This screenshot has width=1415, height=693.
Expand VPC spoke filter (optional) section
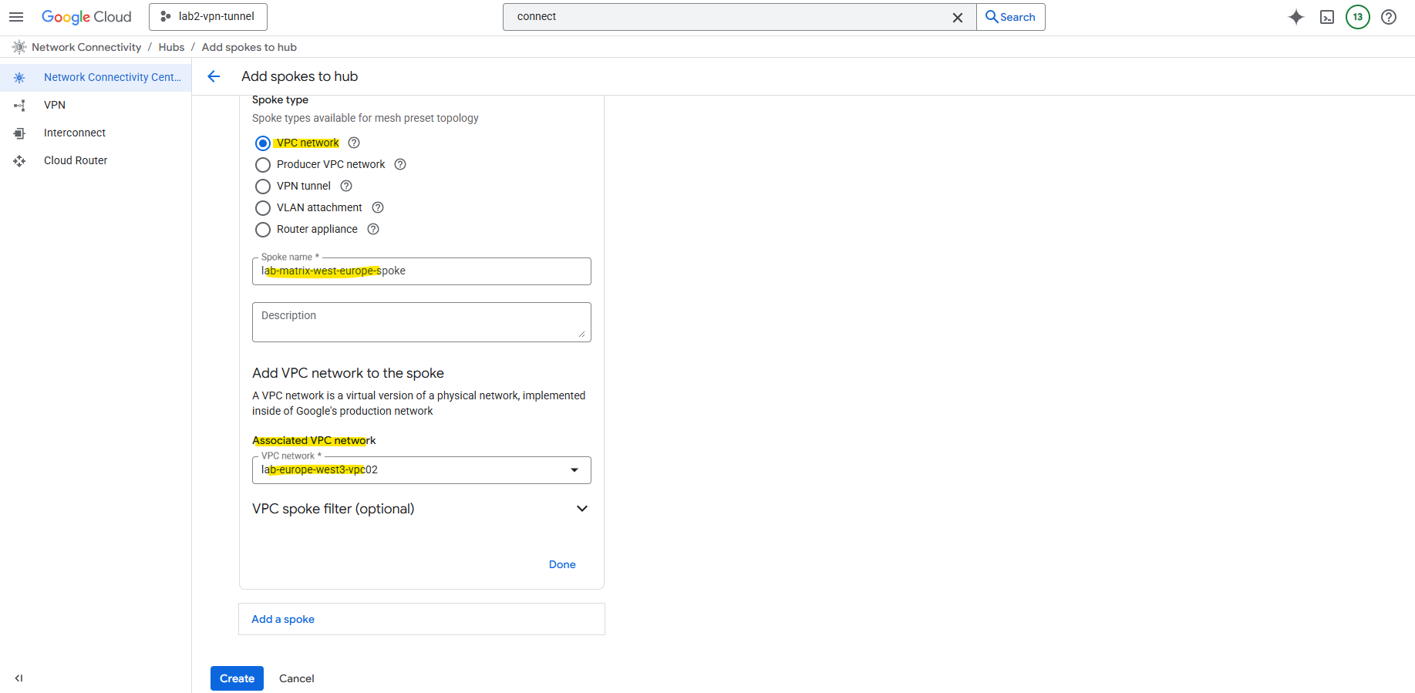click(x=581, y=509)
